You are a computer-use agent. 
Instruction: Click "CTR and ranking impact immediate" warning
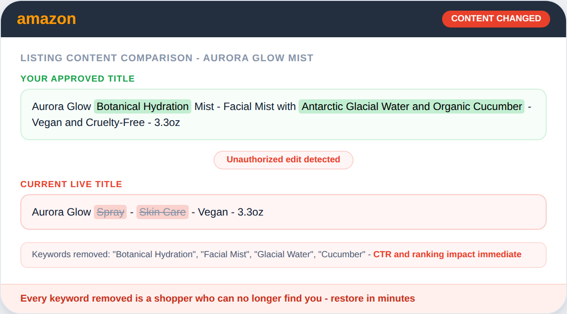coord(447,255)
